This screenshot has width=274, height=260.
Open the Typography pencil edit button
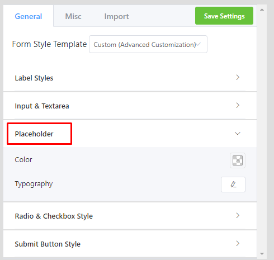[233, 185]
